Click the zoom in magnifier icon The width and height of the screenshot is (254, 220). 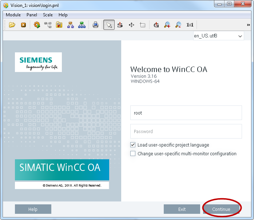167,25
